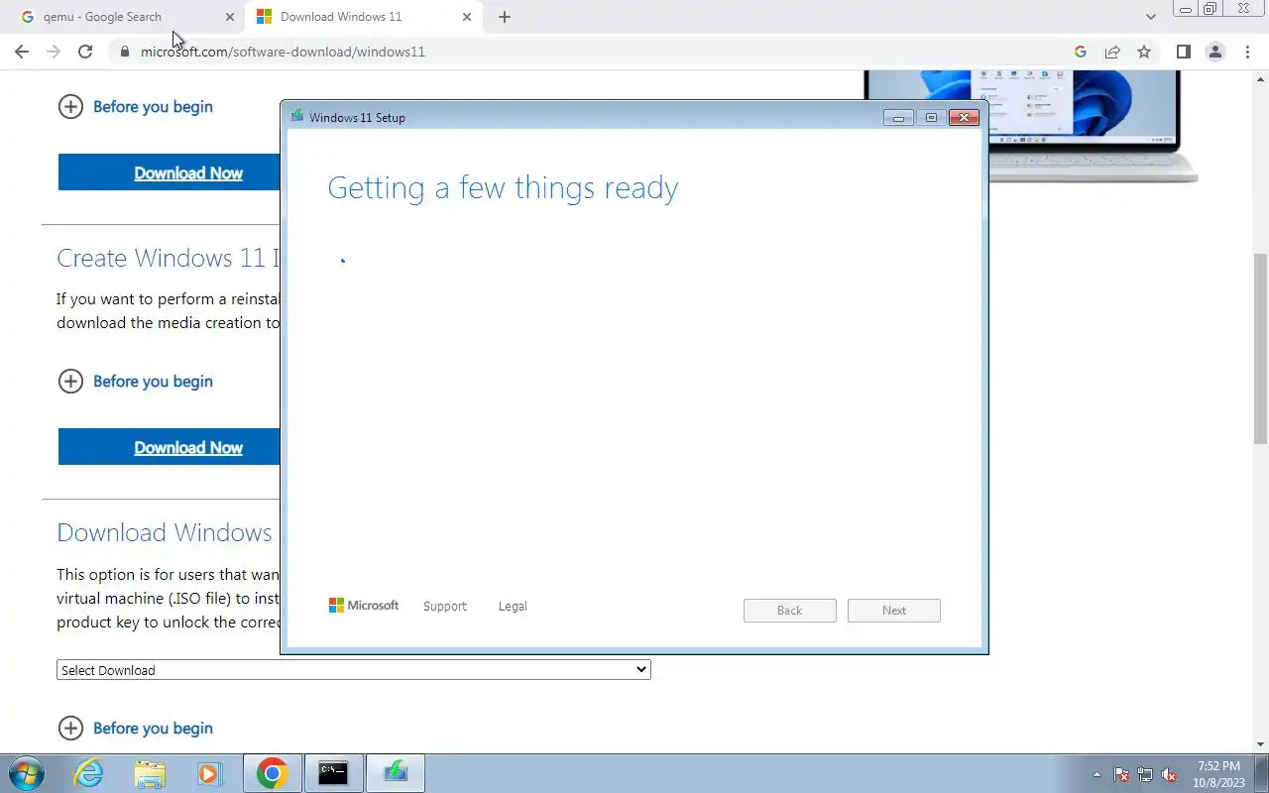
Task: Click the Microsoft logo in Setup window
Action: point(363,606)
